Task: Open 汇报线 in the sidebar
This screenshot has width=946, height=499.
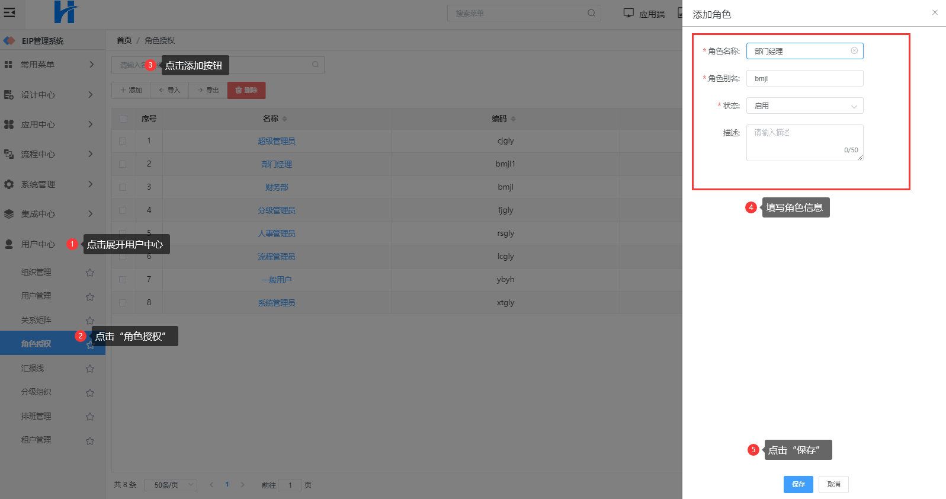Action: pyautogui.click(x=33, y=368)
